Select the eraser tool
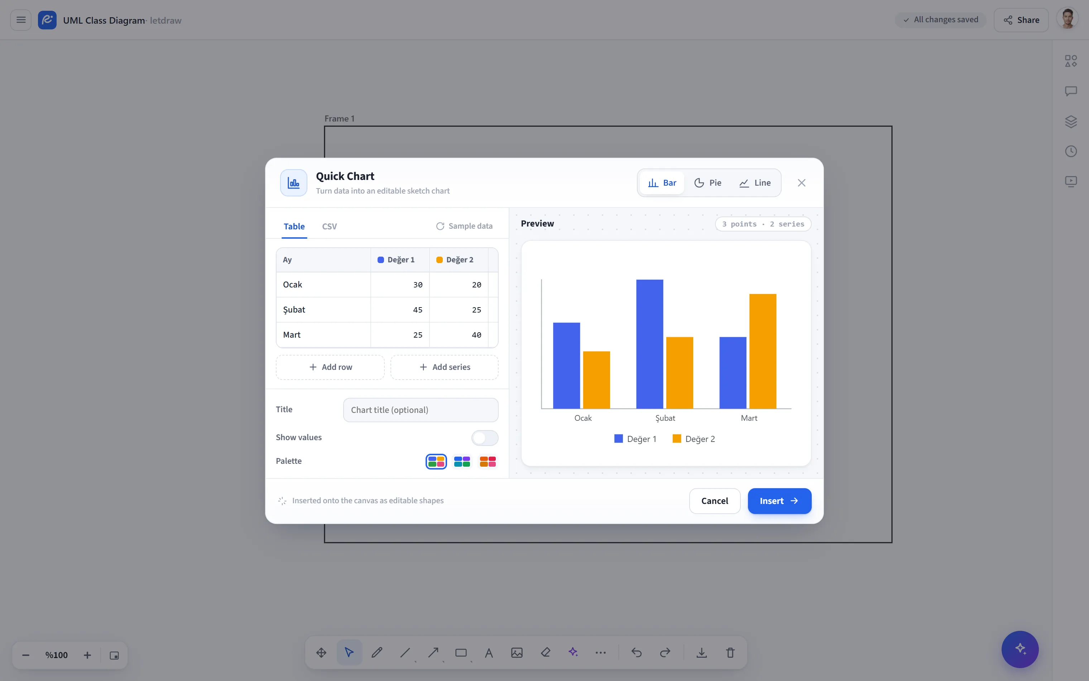1089x681 pixels. 546,652
